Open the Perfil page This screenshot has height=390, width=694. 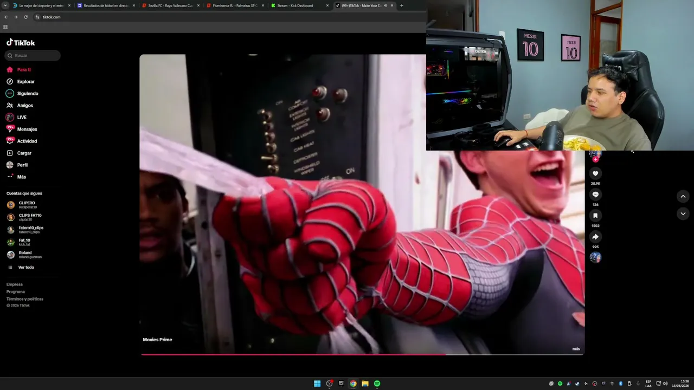click(x=17, y=165)
